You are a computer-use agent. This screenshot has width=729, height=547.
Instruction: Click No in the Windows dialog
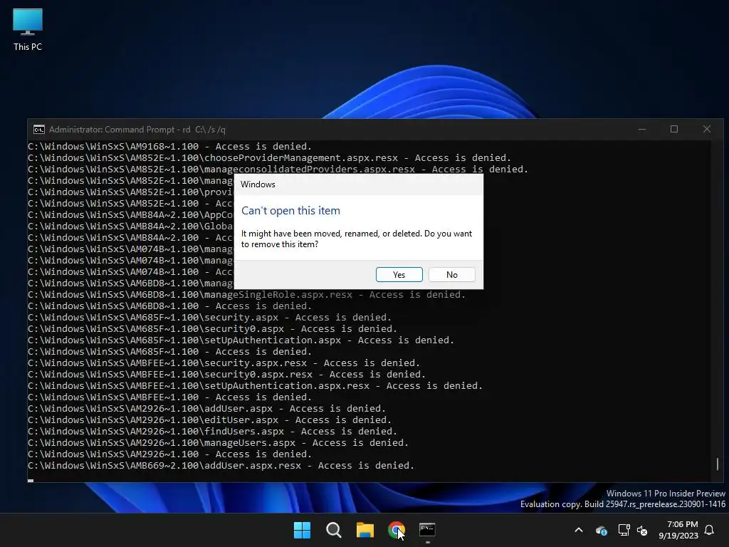[451, 274]
